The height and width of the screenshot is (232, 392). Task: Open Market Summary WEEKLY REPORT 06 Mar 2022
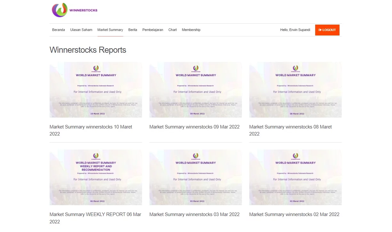(95, 218)
